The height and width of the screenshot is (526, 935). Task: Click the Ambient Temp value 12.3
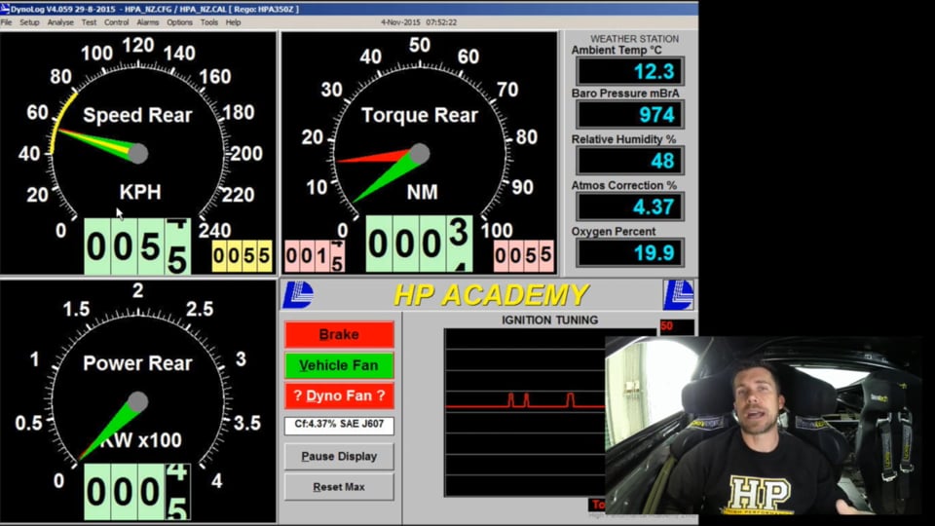click(630, 71)
